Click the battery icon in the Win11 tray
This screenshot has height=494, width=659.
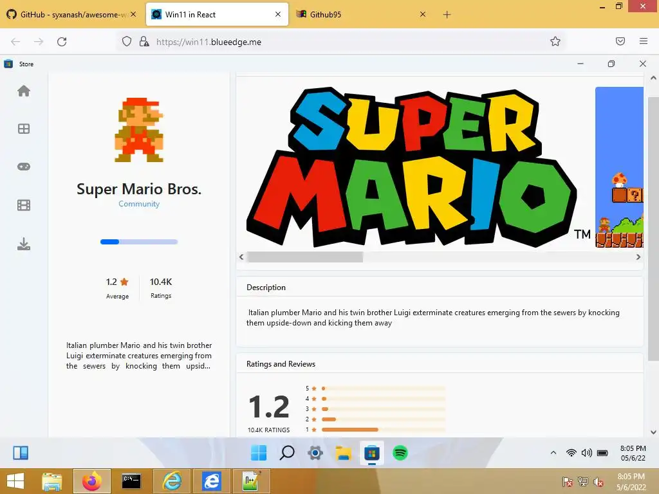602,453
